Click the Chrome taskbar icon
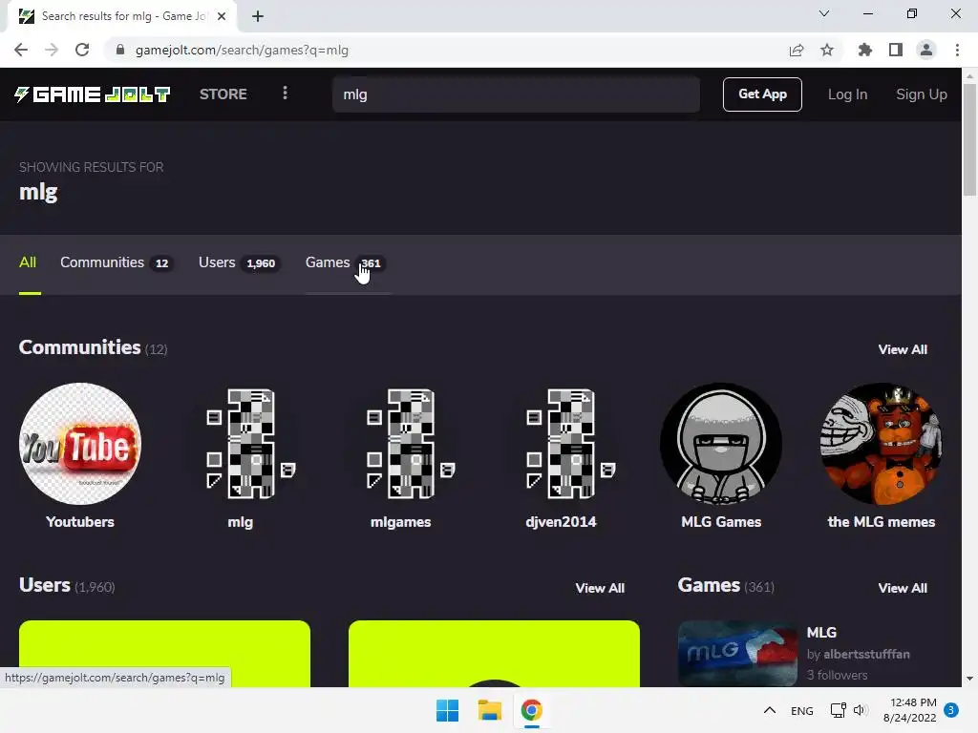This screenshot has width=978, height=733. pos(531,710)
